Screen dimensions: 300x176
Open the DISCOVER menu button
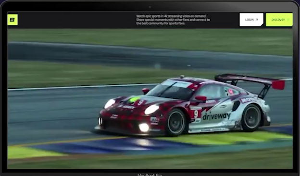[279, 20]
